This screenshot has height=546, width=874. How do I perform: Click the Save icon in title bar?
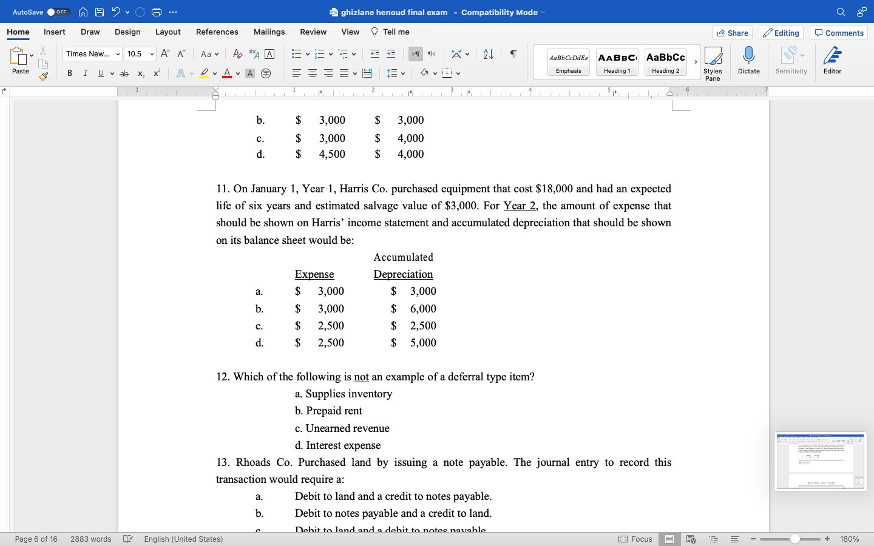click(99, 12)
